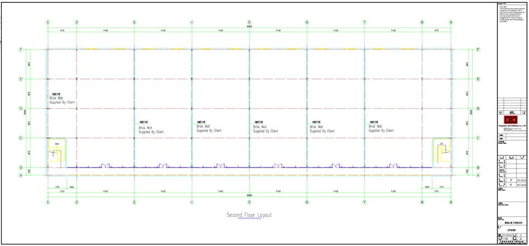Select grid bubble C on left side

tap(20, 138)
